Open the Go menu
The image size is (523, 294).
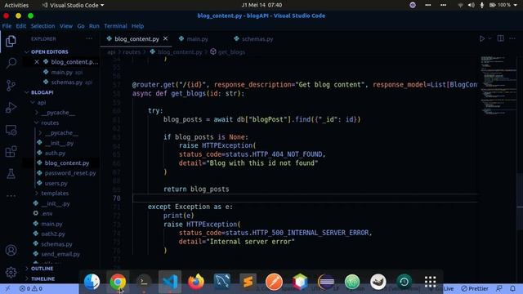[x=81, y=26]
